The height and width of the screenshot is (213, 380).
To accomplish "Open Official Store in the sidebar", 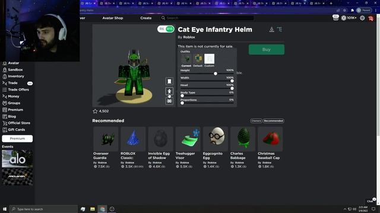I will click(x=19, y=123).
